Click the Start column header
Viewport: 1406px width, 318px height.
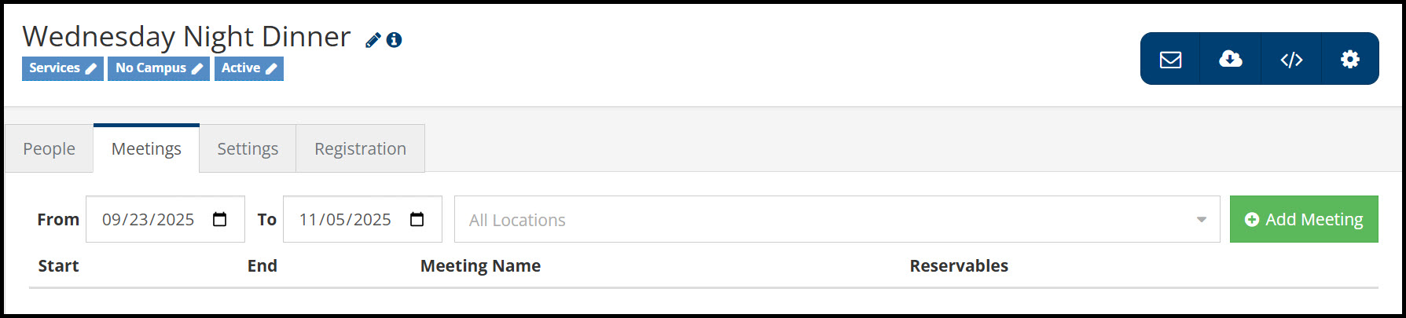click(x=58, y=266)
